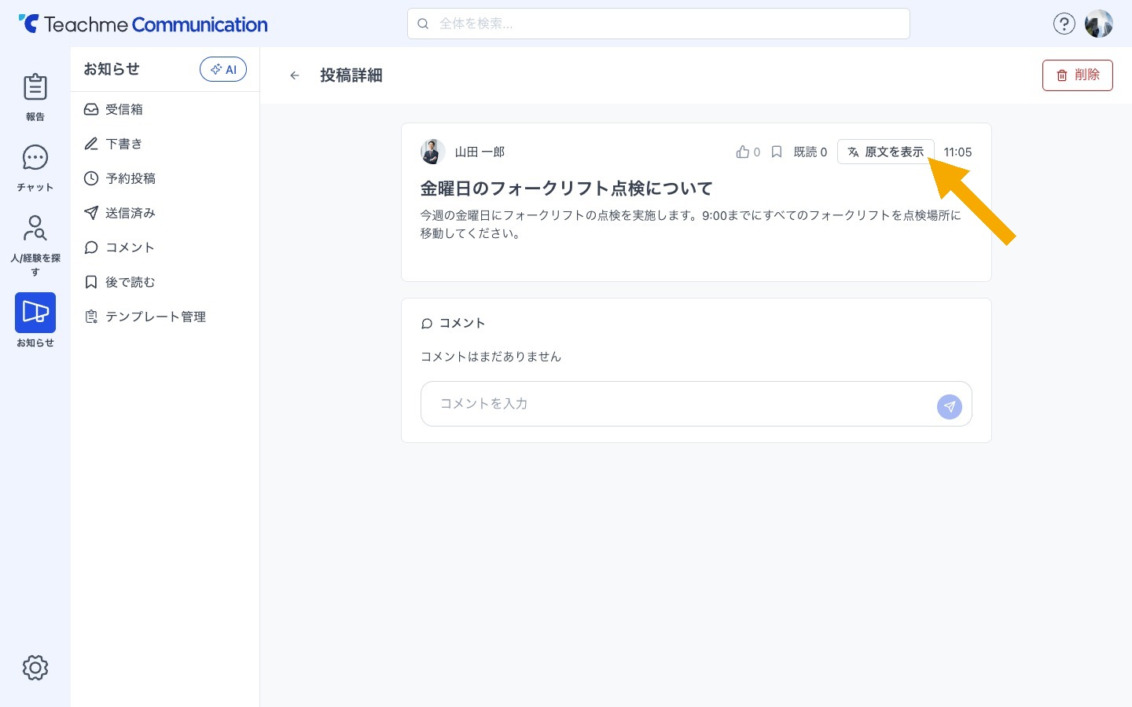Open the コメント list in menu
This screenshot has height=707, width=1132.
point(165,247)
